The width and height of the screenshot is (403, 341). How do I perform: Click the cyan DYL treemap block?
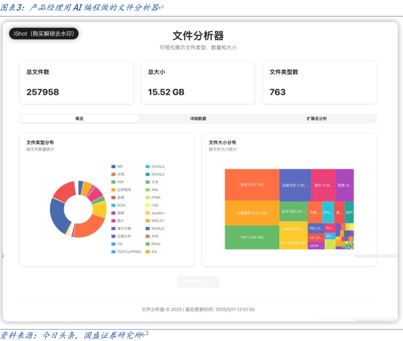click(328, 212)
